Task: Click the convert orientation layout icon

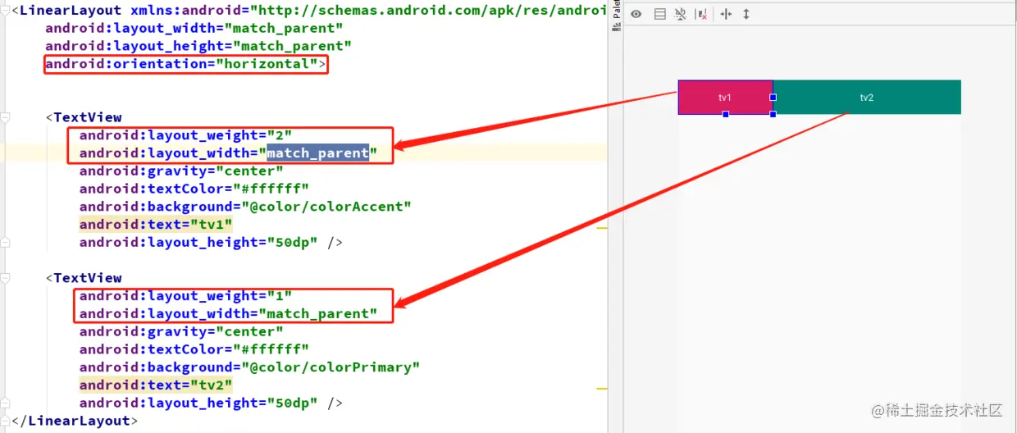Action: click(659, 14)
